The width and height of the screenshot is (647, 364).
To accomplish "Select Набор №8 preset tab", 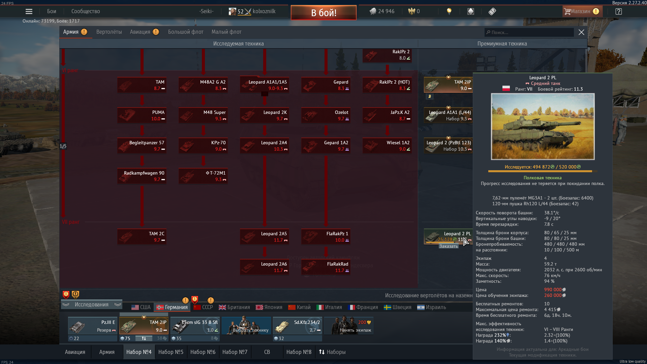I will 299,352.
